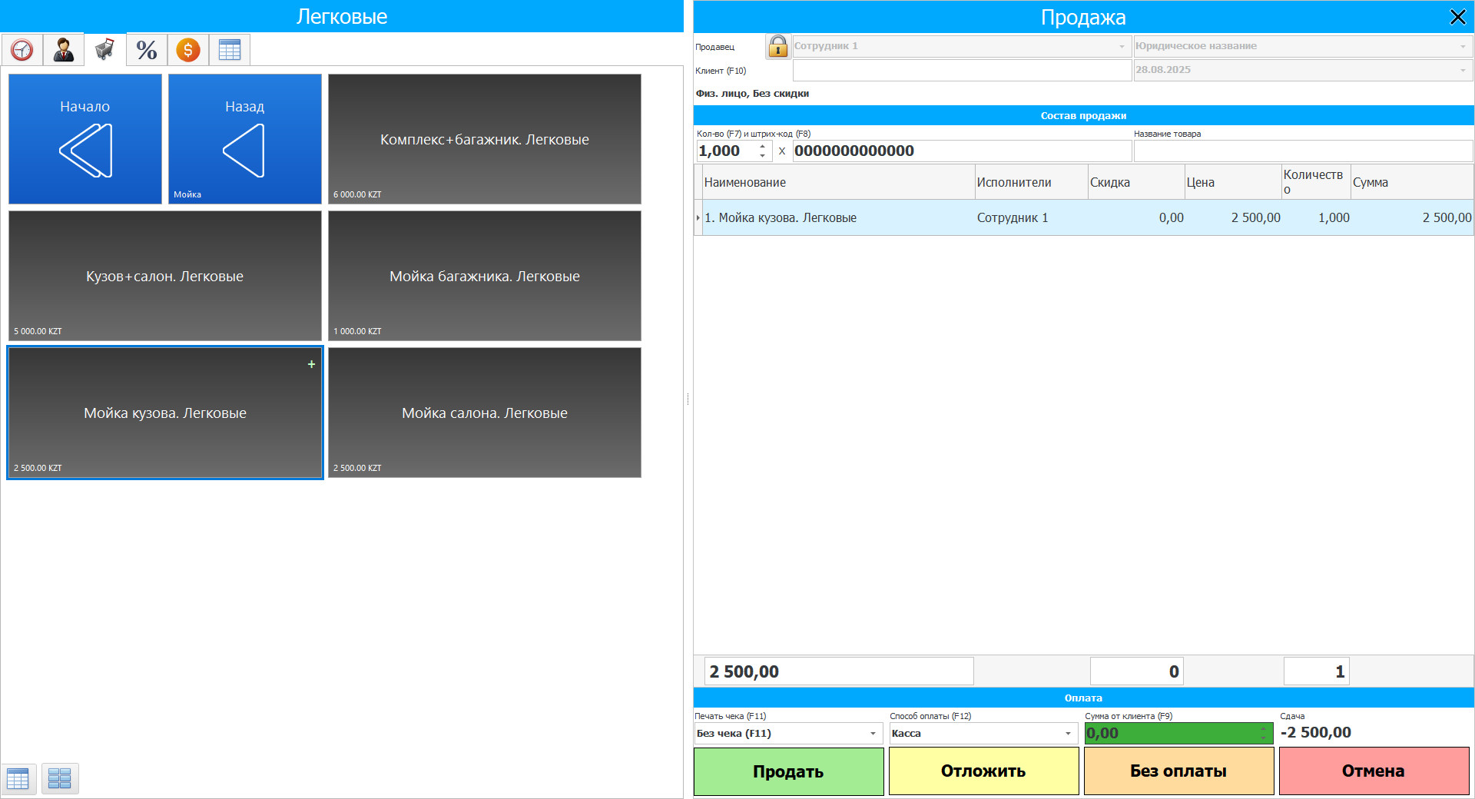Click the 'Без оплаты' button

click(x=1178, y=771)
